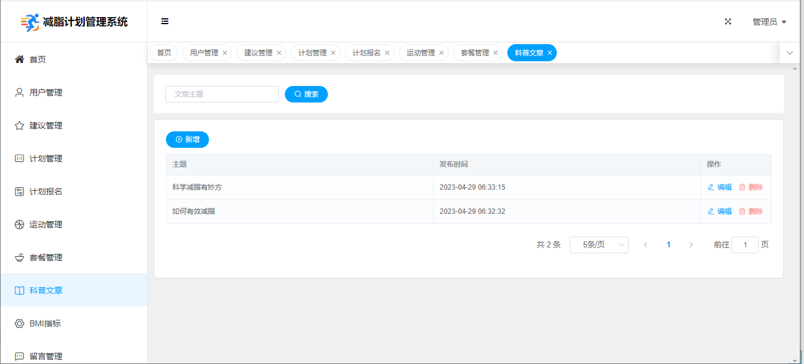Viewport: 804px width, 364px height.
Task: Click the 新增 button
Action: tap(187, 140)
